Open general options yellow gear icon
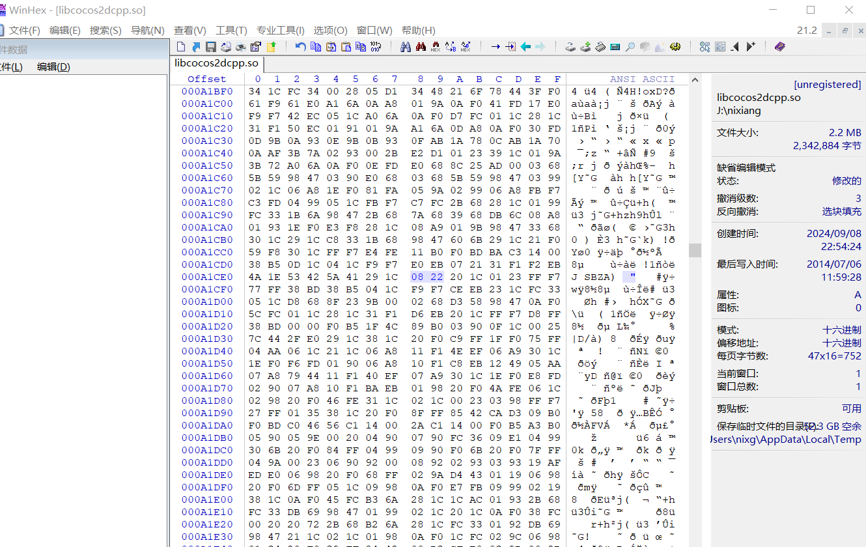The height and width of the screenshot is (547, 866). 675,47
